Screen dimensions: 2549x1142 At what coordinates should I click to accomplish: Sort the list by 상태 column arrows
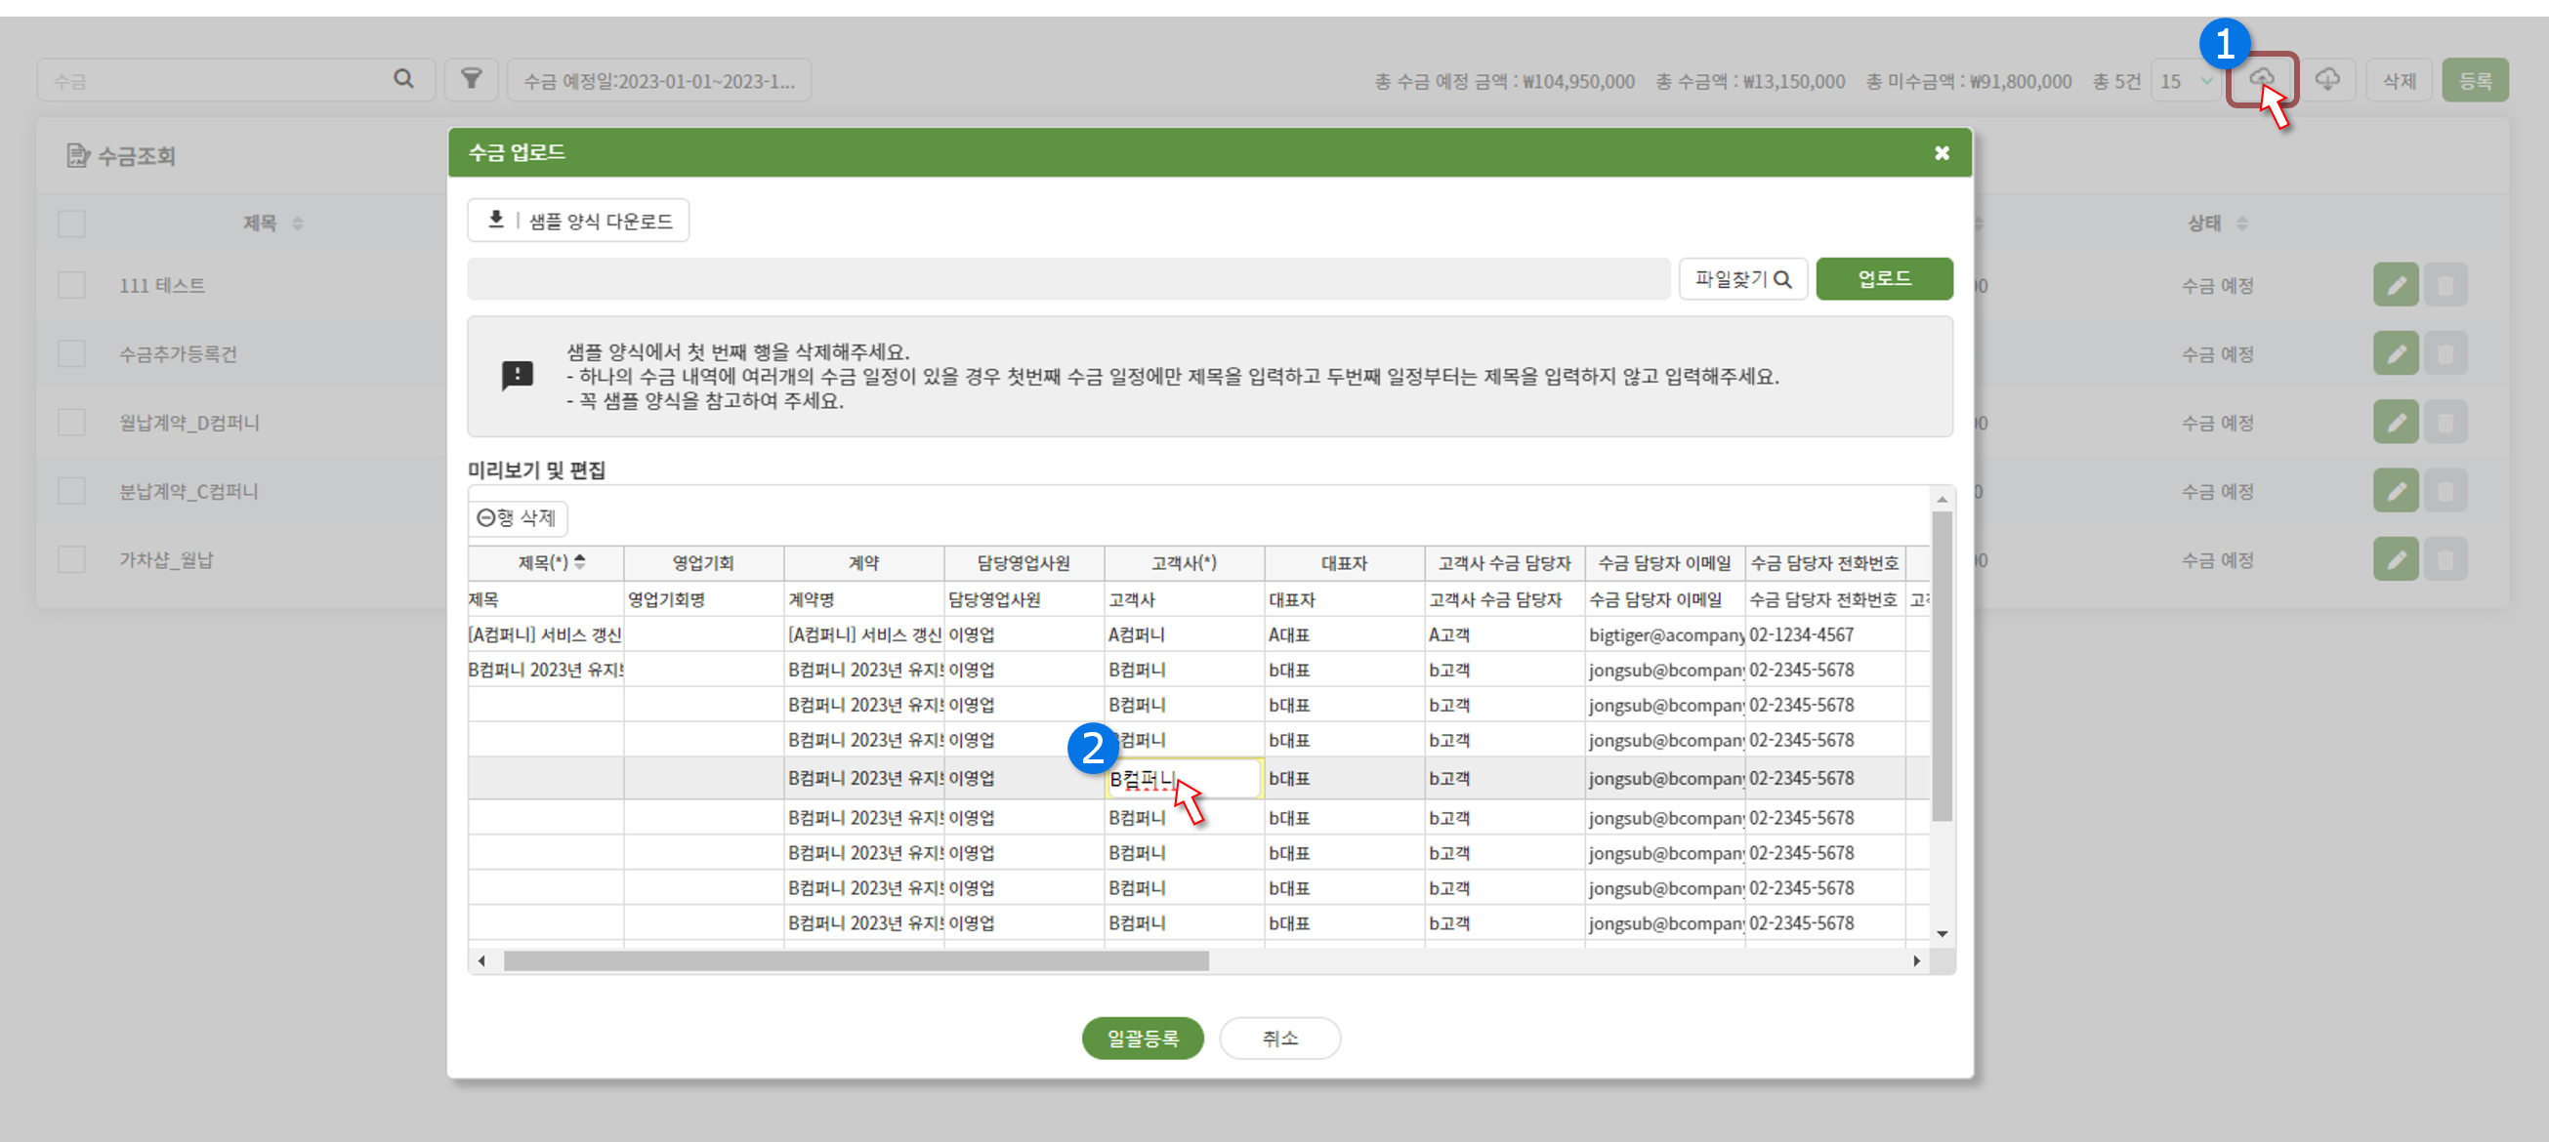click(x=2242, y=224)
